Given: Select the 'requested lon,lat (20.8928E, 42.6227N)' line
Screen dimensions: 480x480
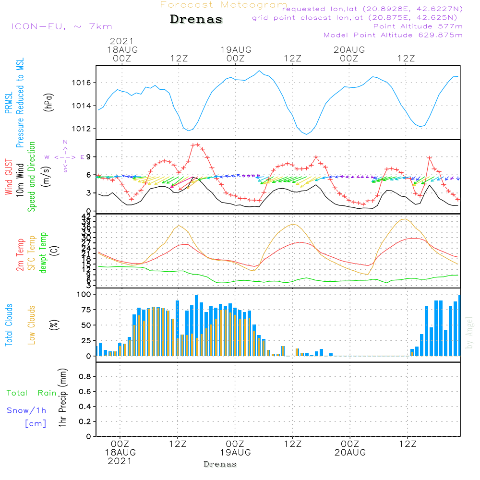Looking at the screenshot, I should 372,9.
